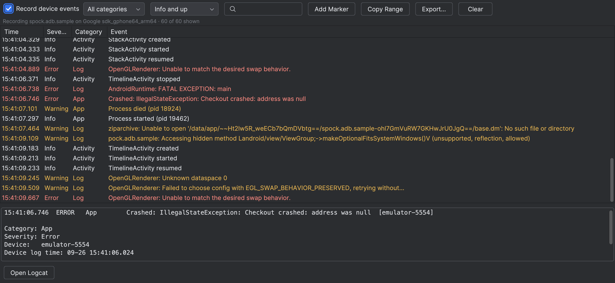The width and height of the screenshot is (615, 283).
Task: Click the detail pane vertical scrollbar
Action: coord(611,227)
